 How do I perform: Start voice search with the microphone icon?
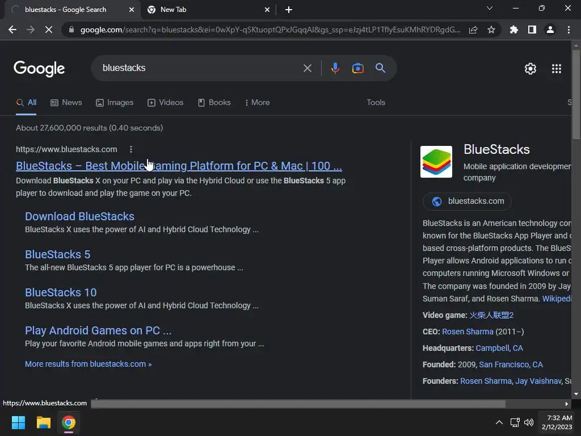(x=335, y=68)
